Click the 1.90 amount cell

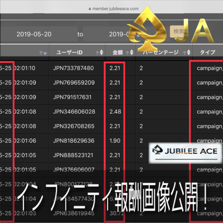point(115,140)
